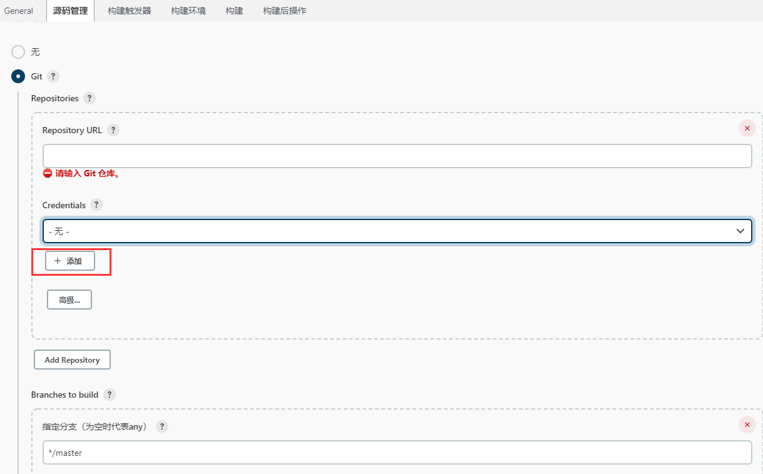Open help for the Git option
This screenshot has width=763, height=474.
(53, 76)
